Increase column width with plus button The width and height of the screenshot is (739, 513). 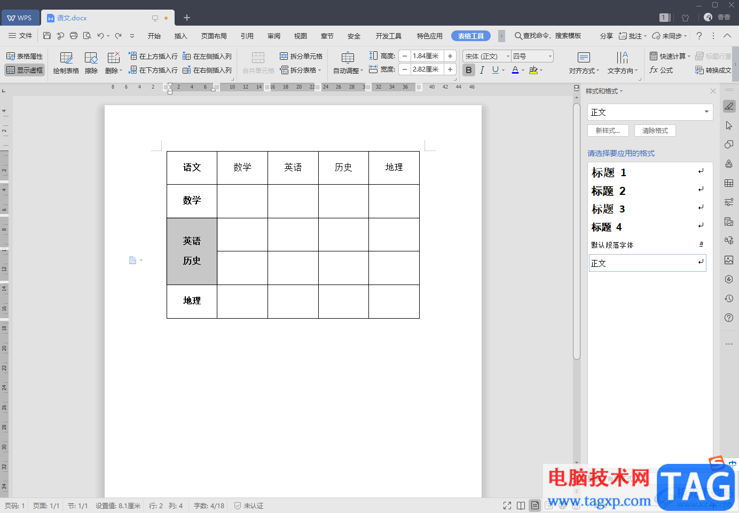click(x=450, y=69)
